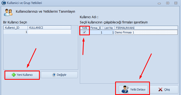
Task: Click the List No column header
Action: click(109, 28)
